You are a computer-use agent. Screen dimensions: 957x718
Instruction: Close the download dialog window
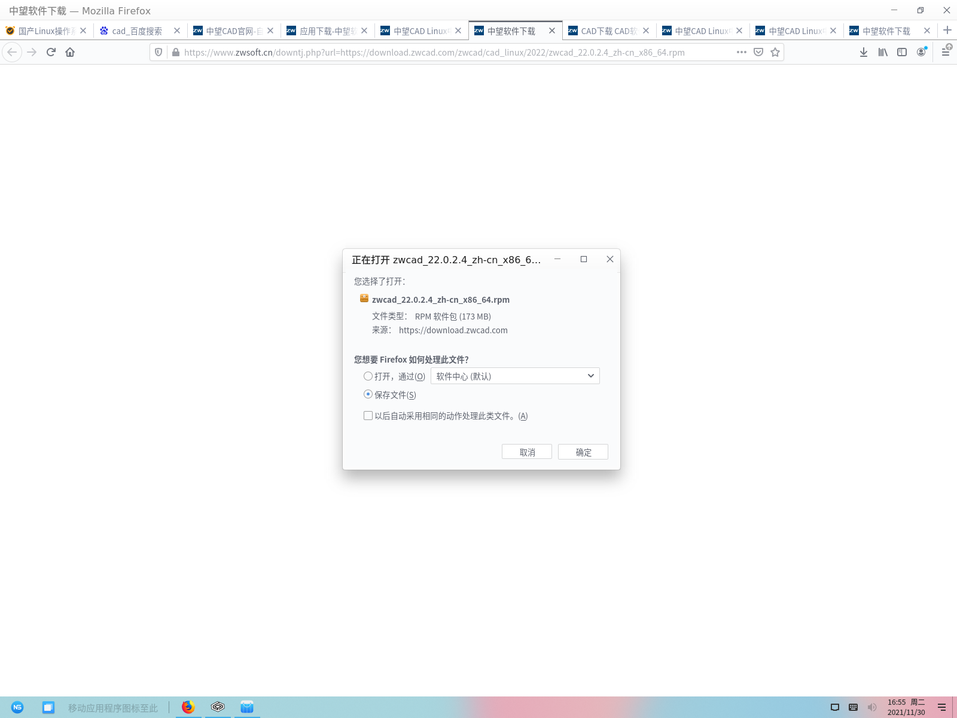coord(610,259)
